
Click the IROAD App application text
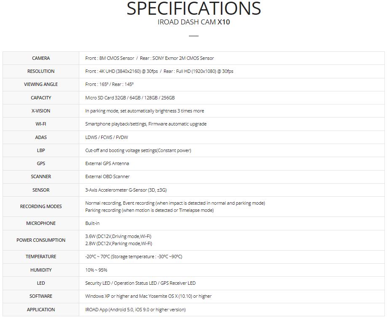pos(135,310)
